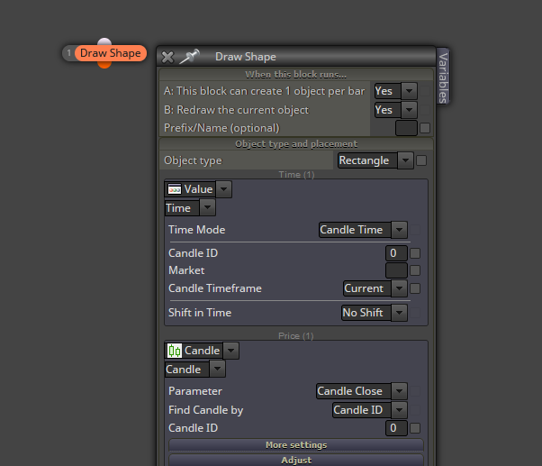The width and height of the screenshot is (542, 466).
Task: Open Redraw the current object dropdown
Action: [396, 110]
